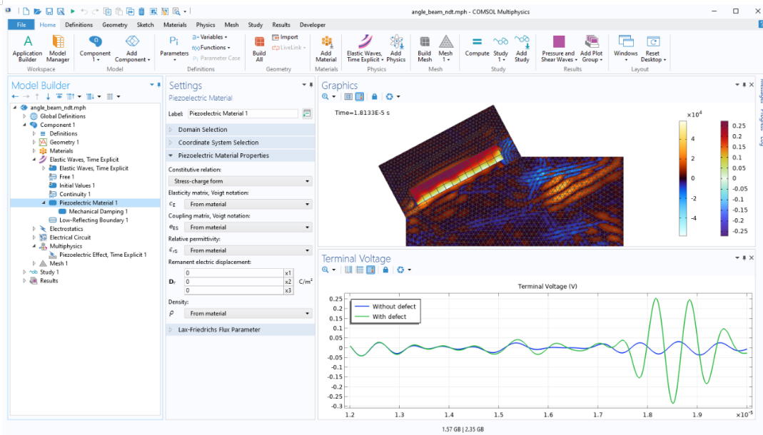Toggle x-axis log scale in Terminal Voltage toolbar
The width and height of the screenshot is (763, 435).
[x=348, y=270]
